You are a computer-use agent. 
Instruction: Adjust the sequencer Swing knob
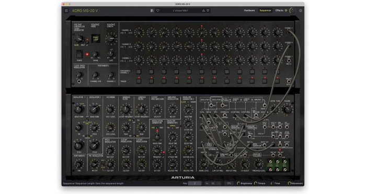[x=96, y=54]
